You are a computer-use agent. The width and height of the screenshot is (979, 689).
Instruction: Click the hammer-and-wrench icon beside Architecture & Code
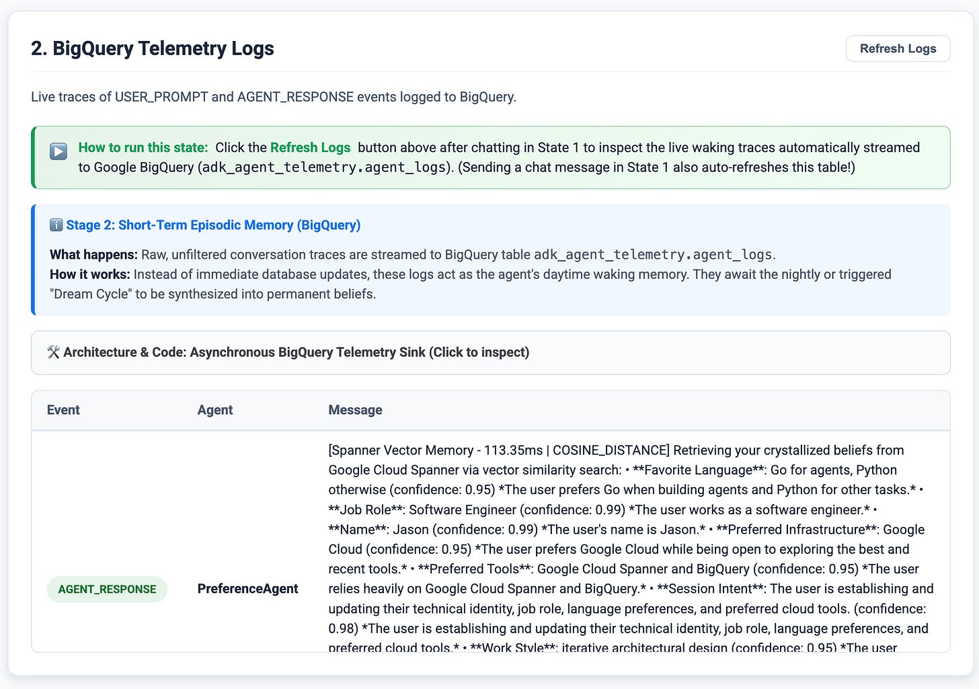tap(54, 352)
